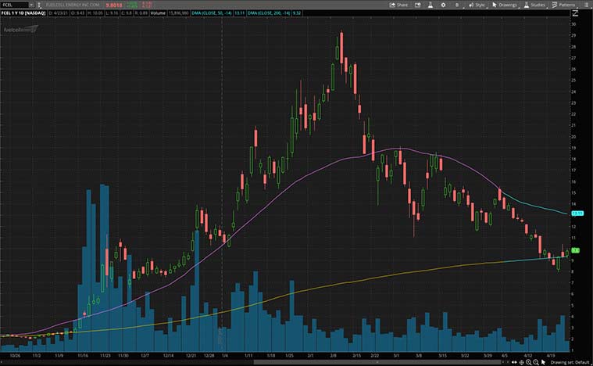The height and width of the screenshot is (366, 593).
Task: Expand the Style dropdown
Action: (477, 5)
